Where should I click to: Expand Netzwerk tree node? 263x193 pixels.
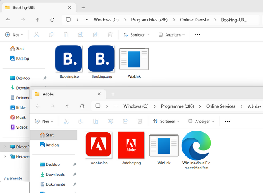click(5, 156)
